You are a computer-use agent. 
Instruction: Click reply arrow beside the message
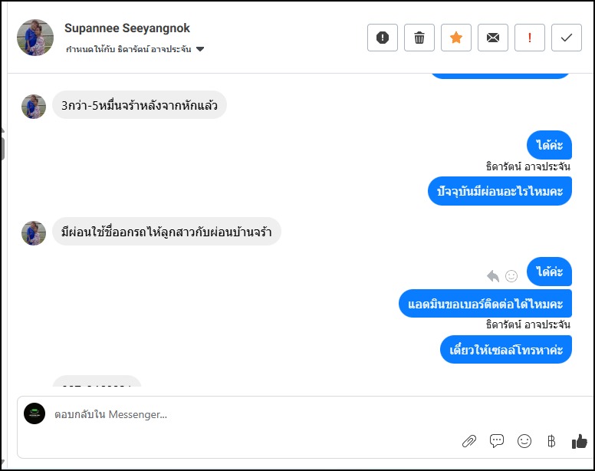pyautogui.click(x=493, y=275)
